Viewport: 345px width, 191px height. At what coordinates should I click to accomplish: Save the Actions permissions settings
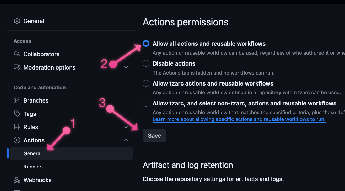click(154, 135)
